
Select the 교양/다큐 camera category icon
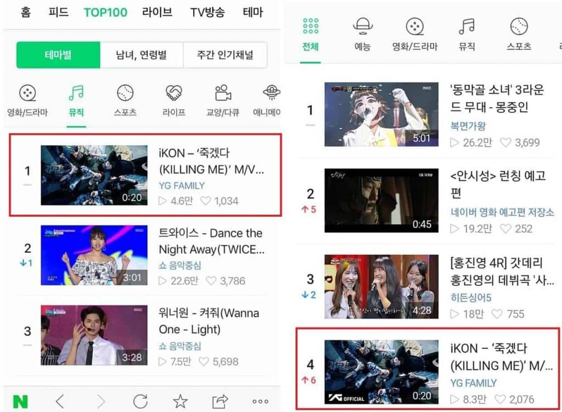(222, 94)
